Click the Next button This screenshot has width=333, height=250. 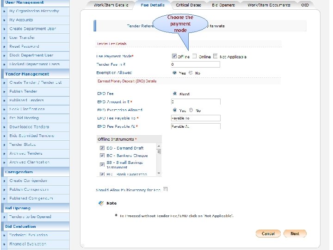295,233
